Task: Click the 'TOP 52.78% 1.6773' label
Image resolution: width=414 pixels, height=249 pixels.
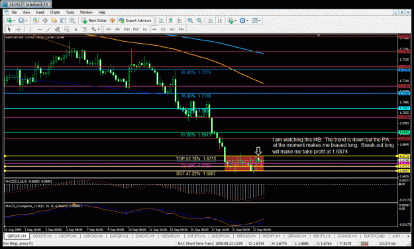Action: [x=195, y=159]
